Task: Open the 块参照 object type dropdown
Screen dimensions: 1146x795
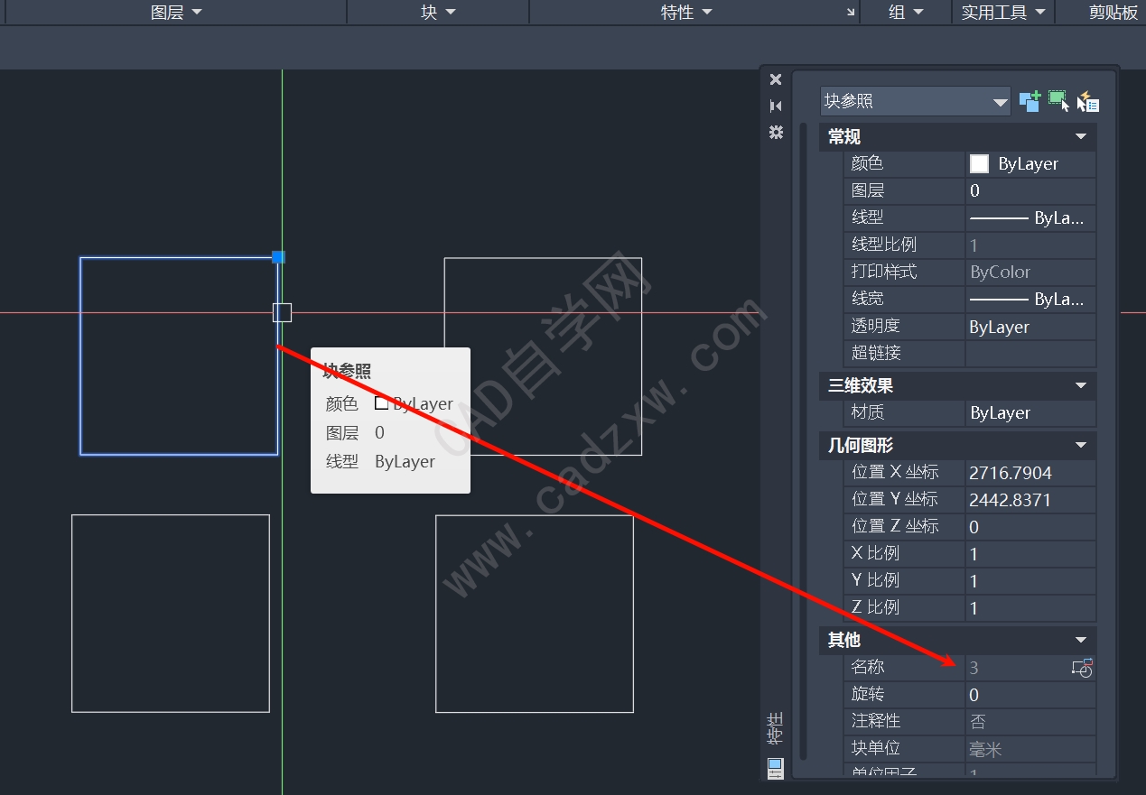Action: click(915, 101)
